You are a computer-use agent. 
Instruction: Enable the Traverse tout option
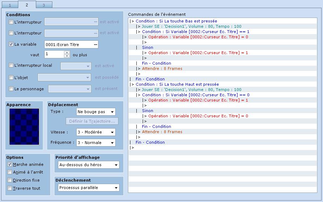click(10, 188)
